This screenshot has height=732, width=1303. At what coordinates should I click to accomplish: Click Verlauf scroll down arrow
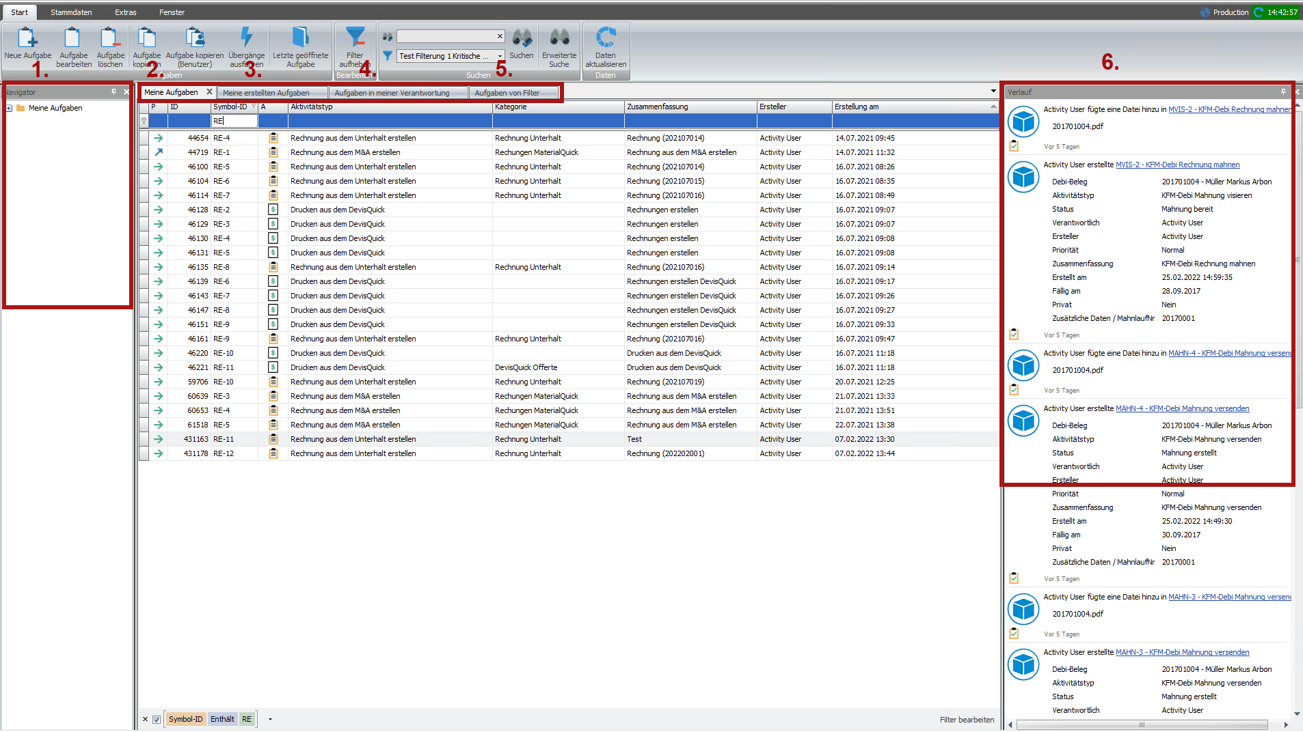1297,714
